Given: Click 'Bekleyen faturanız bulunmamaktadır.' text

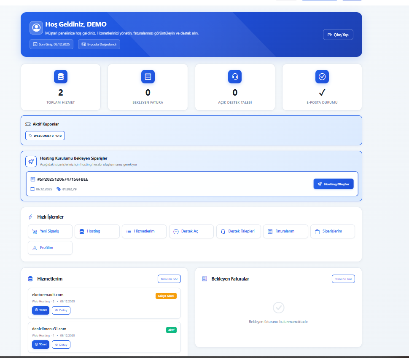Looking at the screenshot, I should 279,322.
